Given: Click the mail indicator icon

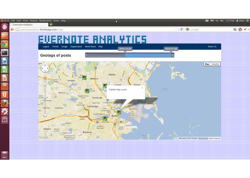Looking at the screenshot, I should 207,21.
